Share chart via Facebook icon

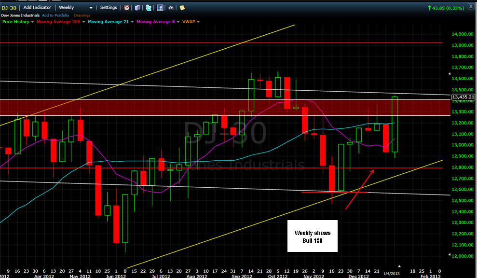(x=160, y=8)
